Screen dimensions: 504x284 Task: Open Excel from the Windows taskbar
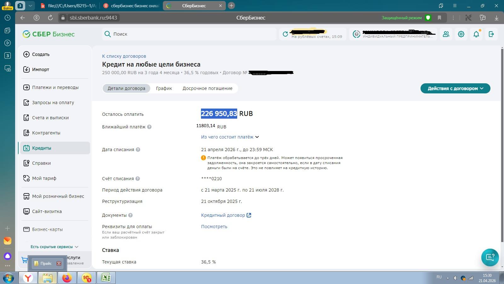click(x=106, y=278)
